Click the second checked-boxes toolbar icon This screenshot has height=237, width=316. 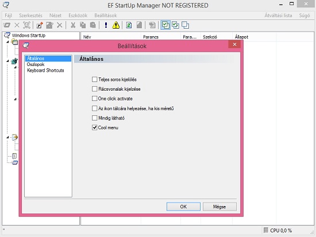(175, 25)
